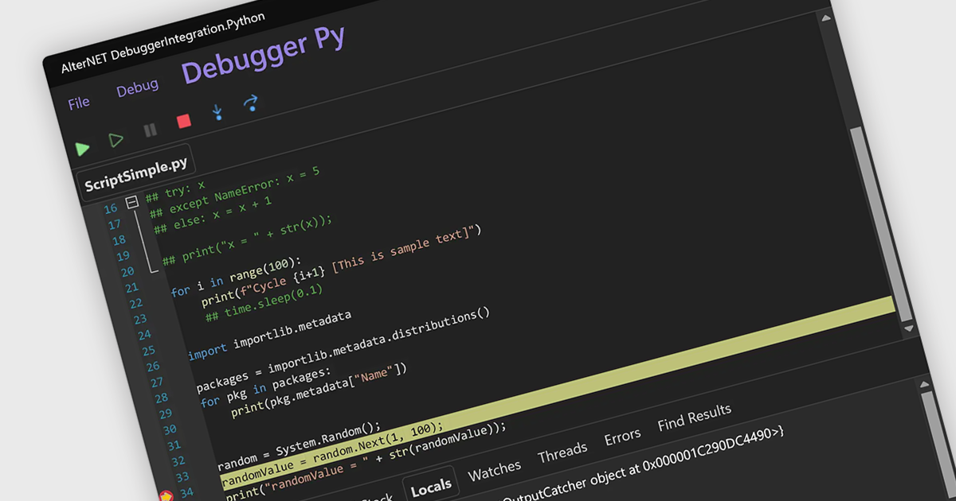Click the '## time.sleep(0.1)' comment line
The width and height of the screenshot is (956, 501).
tap(264, 303)
